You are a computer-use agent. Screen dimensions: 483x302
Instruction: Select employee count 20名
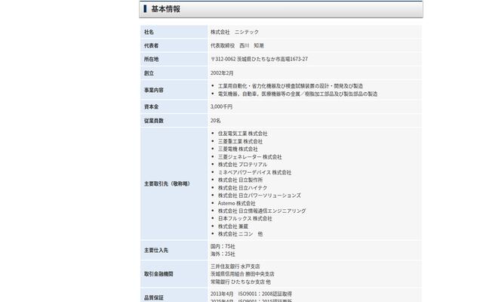[x=215, y=121]
